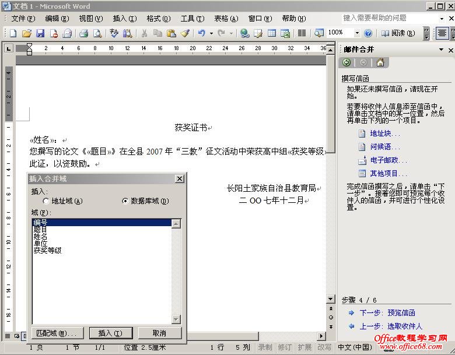Expand the 邮件合并 task pane menu arrow

[441, 50]
